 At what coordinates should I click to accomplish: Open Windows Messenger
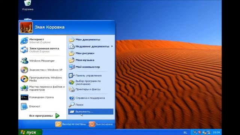42,61
